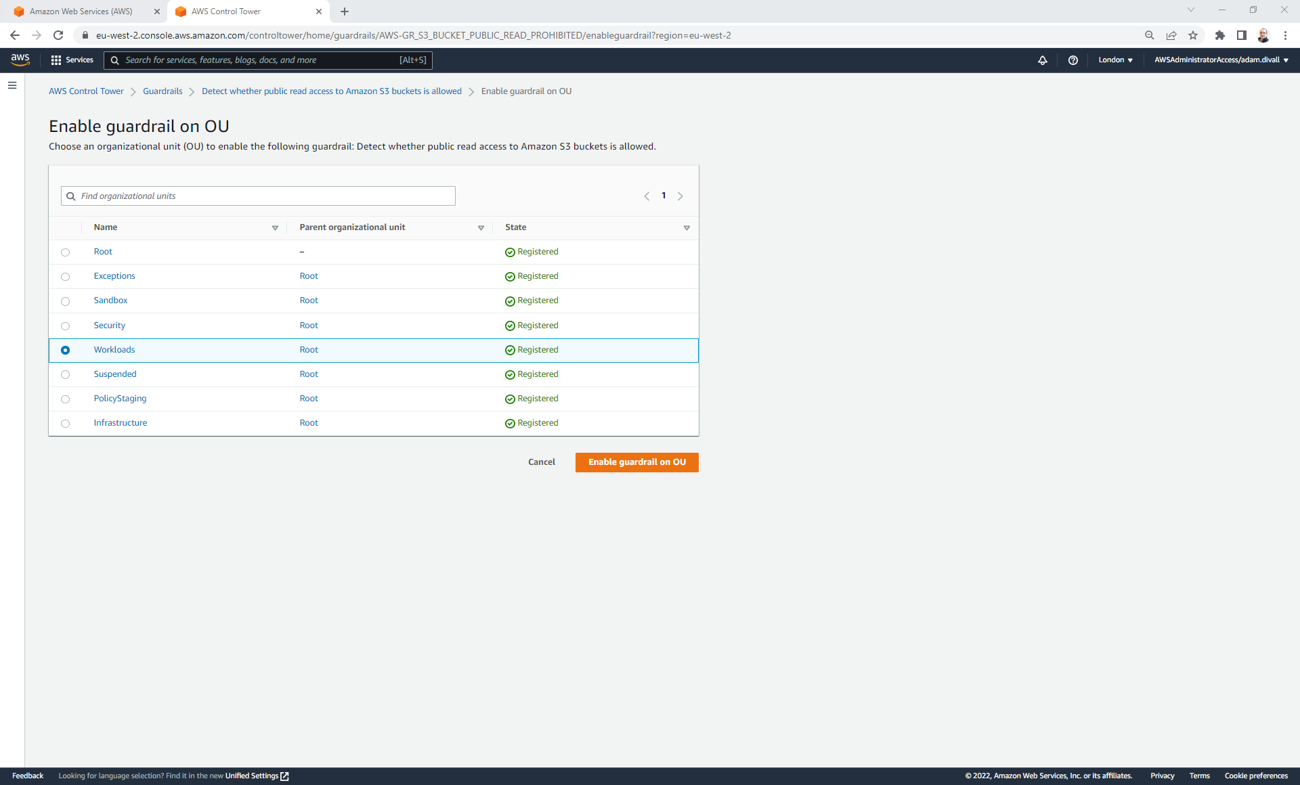Open the help question mark icon
The image size is (1300, 785).
point(1072,60)
